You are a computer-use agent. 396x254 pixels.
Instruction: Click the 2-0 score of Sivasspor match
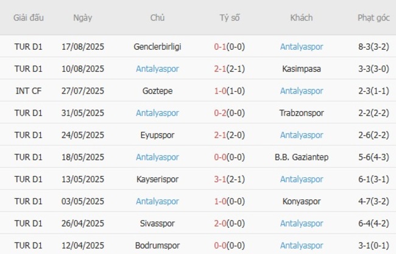(x=222, y=223)
